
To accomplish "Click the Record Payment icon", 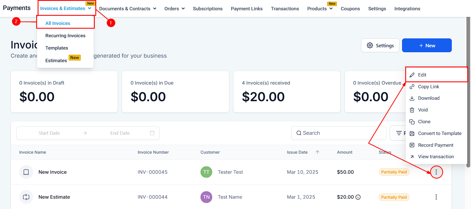I will (412, 145).
